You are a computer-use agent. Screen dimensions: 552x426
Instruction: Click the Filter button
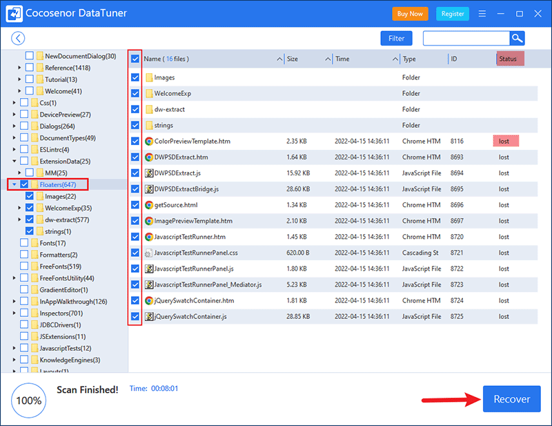click(x=396, y=39)
